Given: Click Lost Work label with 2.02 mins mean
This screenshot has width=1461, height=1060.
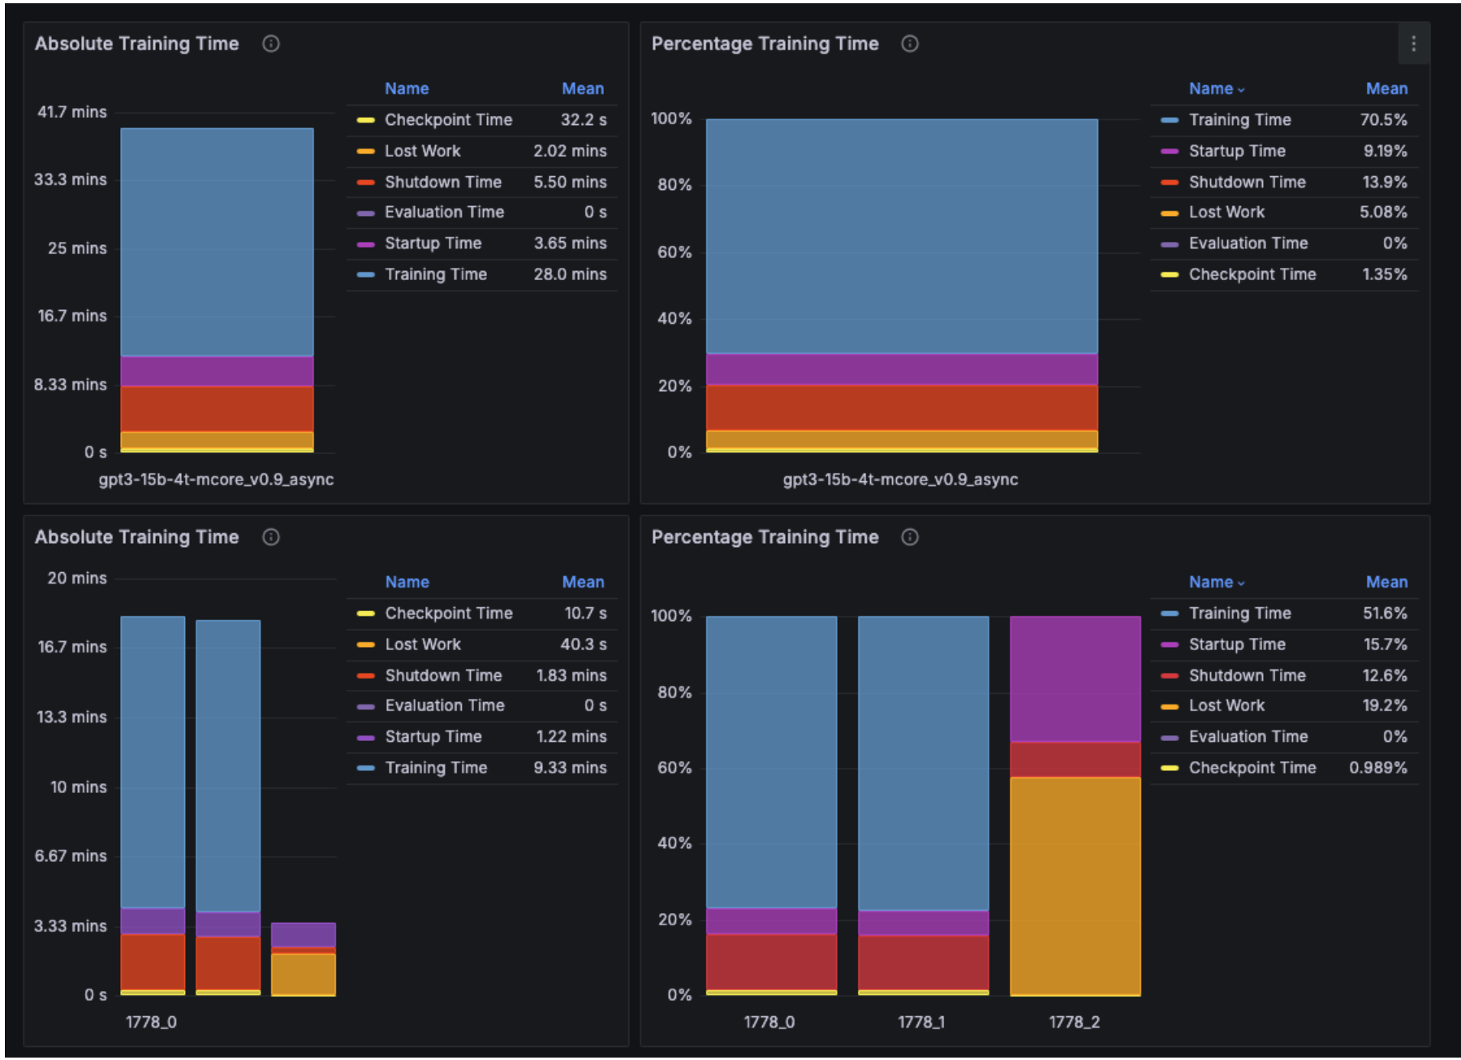Looking at the screenshot, I should (422, 151).
